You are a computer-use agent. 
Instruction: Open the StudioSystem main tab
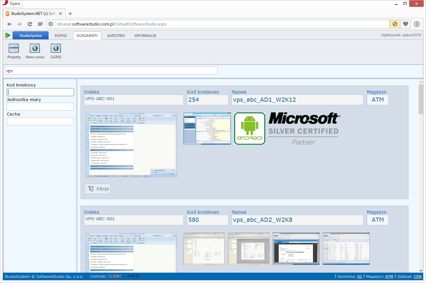(30, 36)
